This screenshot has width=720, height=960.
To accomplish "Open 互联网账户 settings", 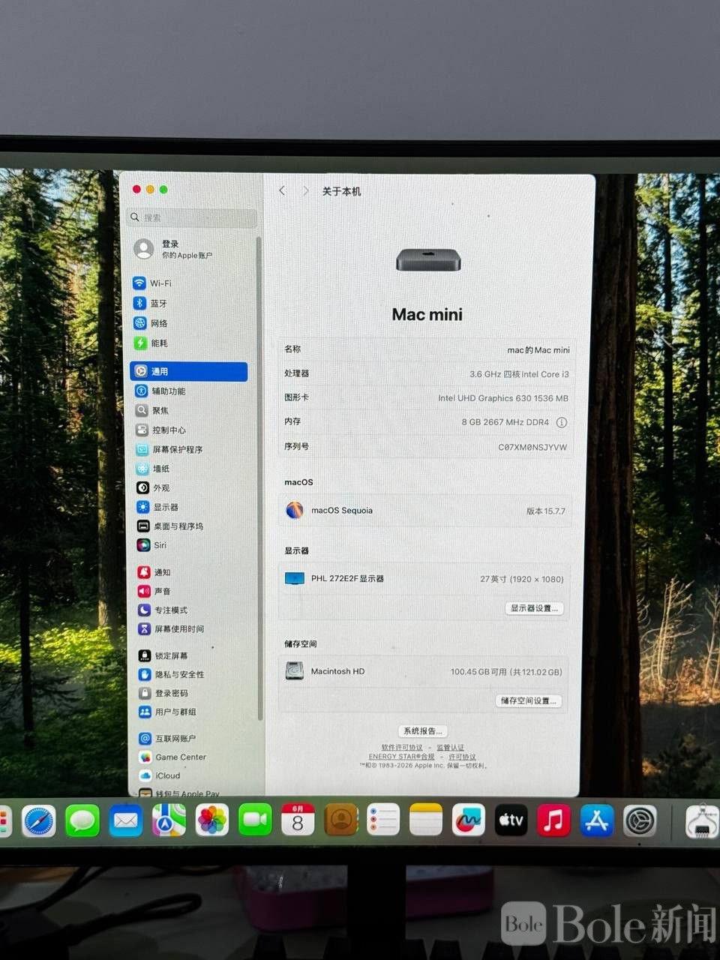I will pos(169,739).
